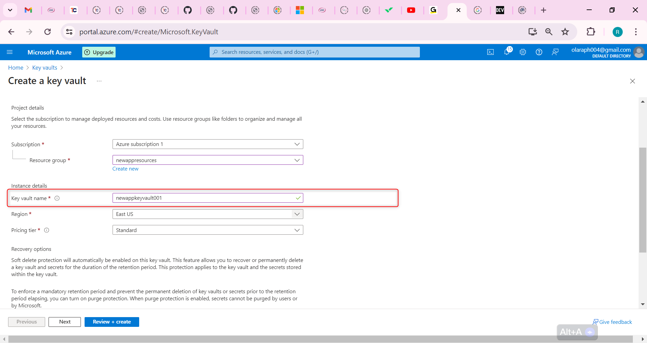Open Azure portal settings gear
Image resolution: width=647 pixels, height=343 pixels.
(x=523, y=52)
